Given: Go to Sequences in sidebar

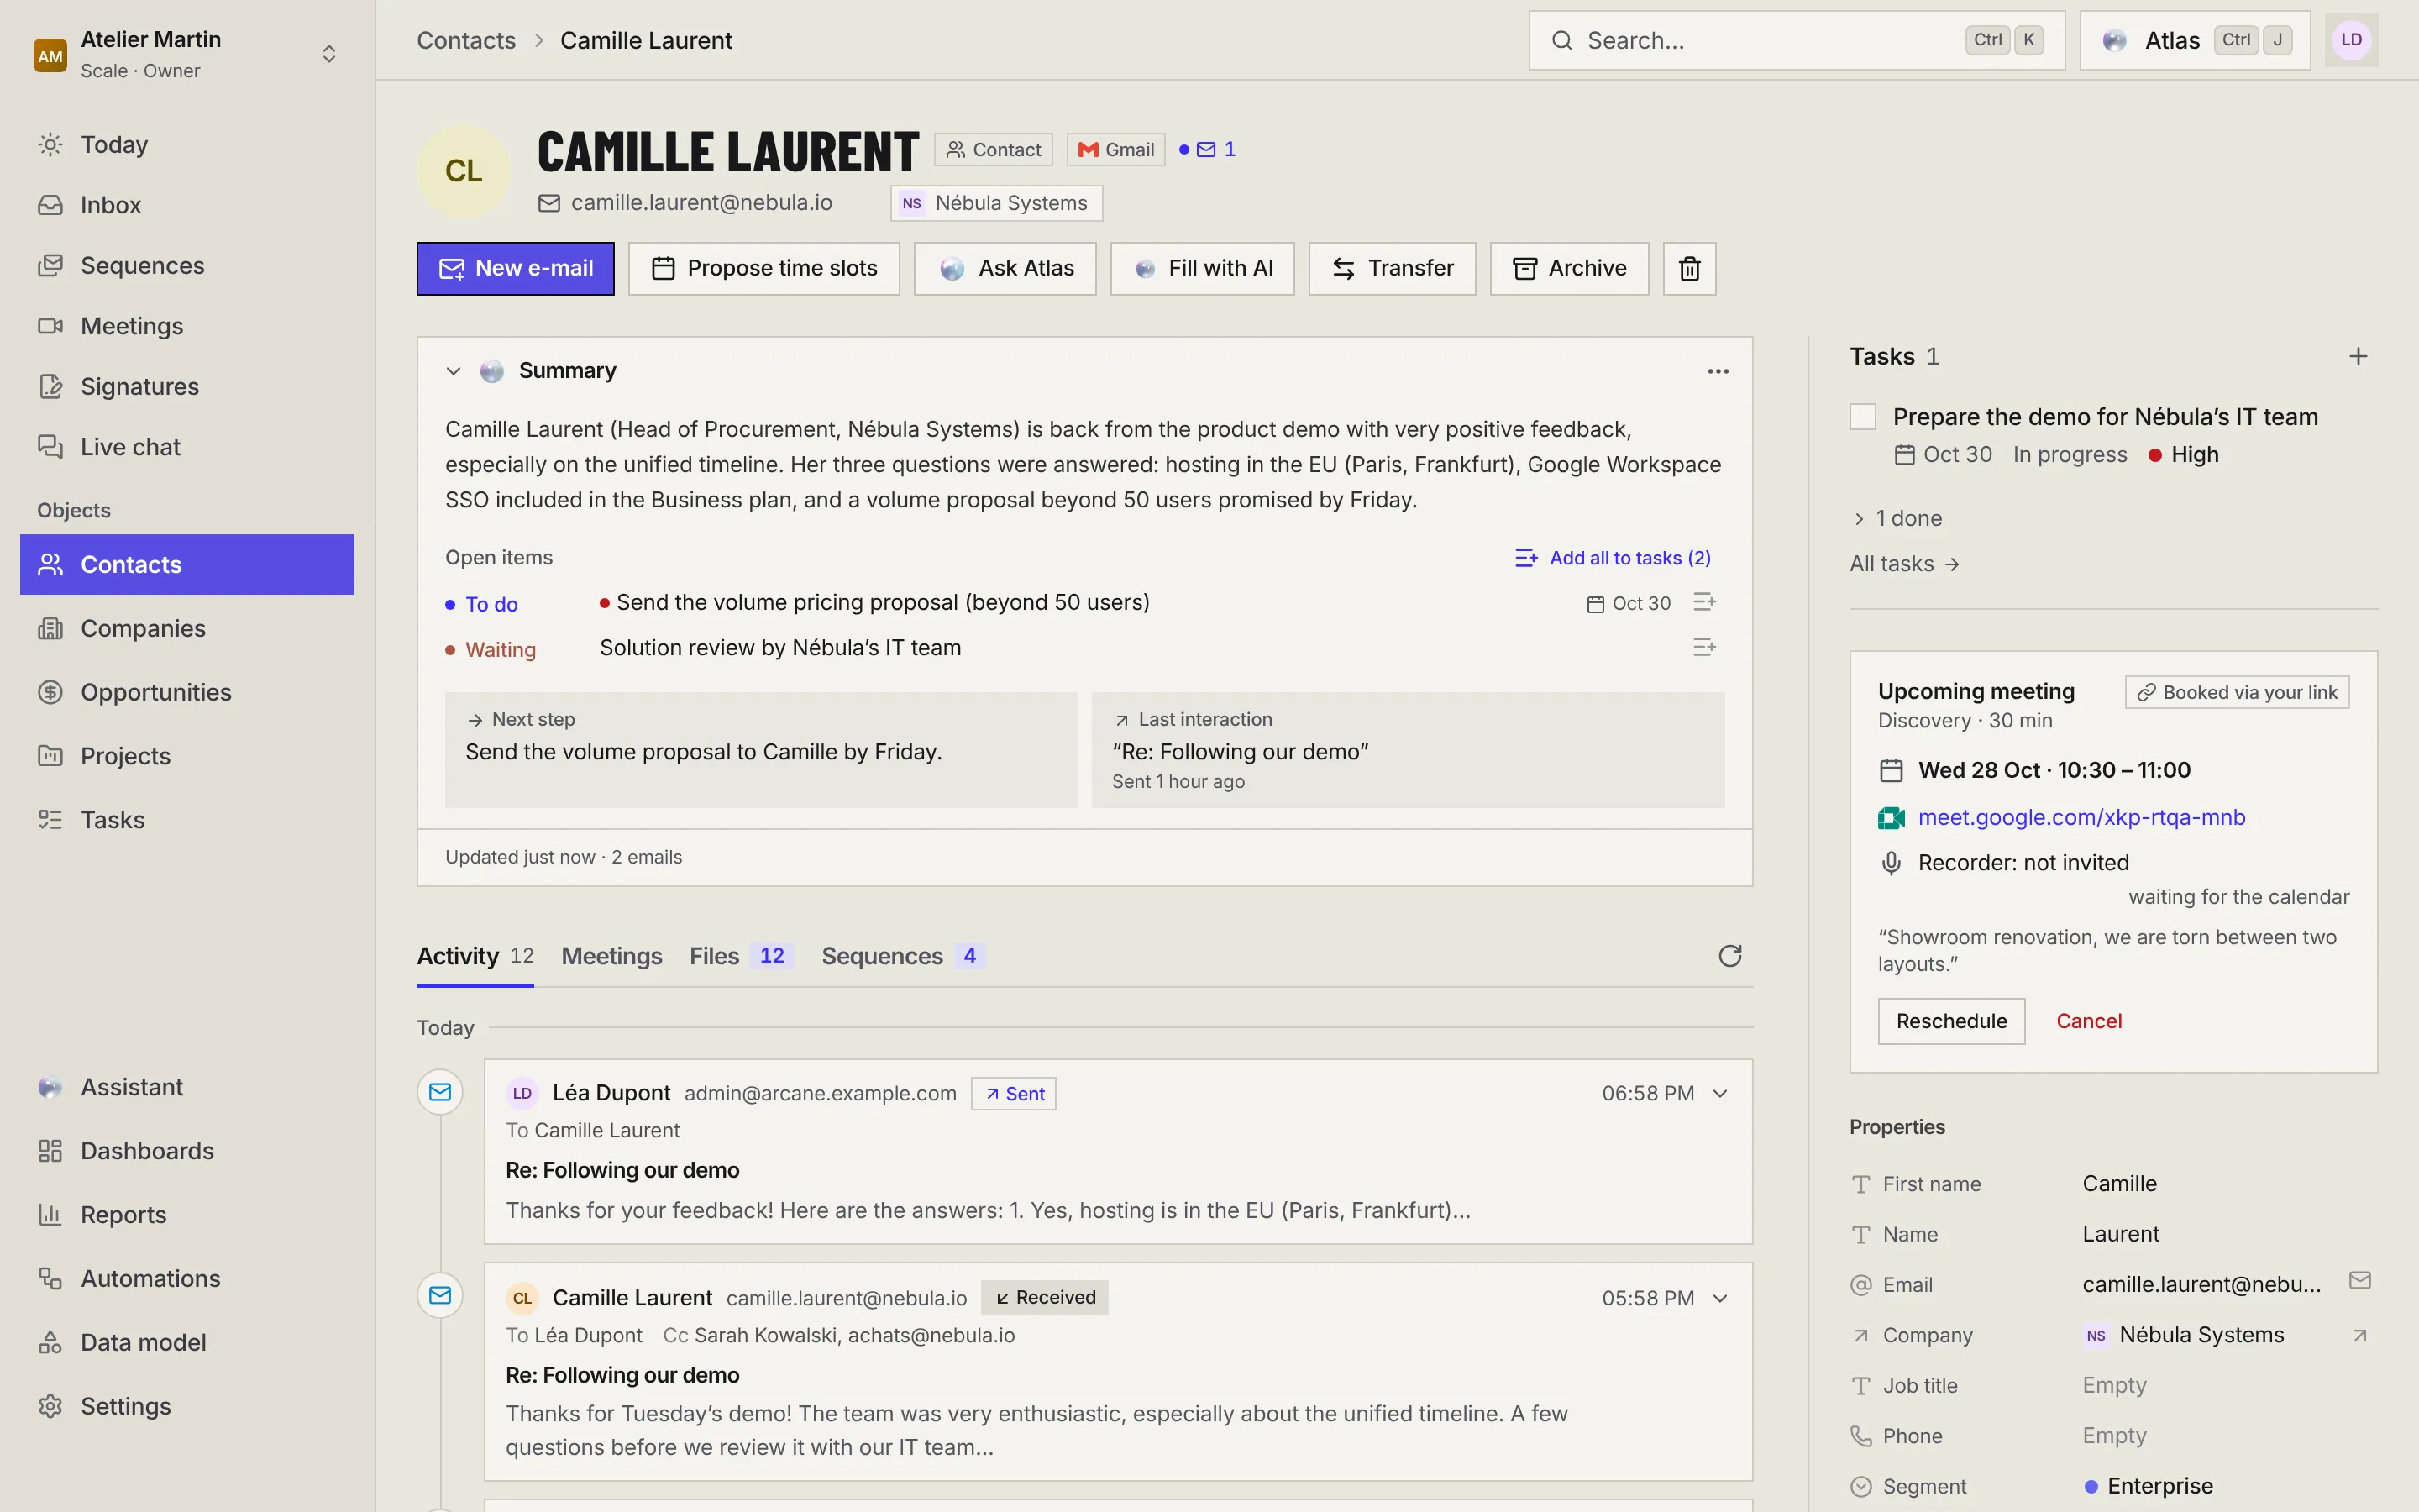Looking at the screenshot, I should [x=187, y=265].
